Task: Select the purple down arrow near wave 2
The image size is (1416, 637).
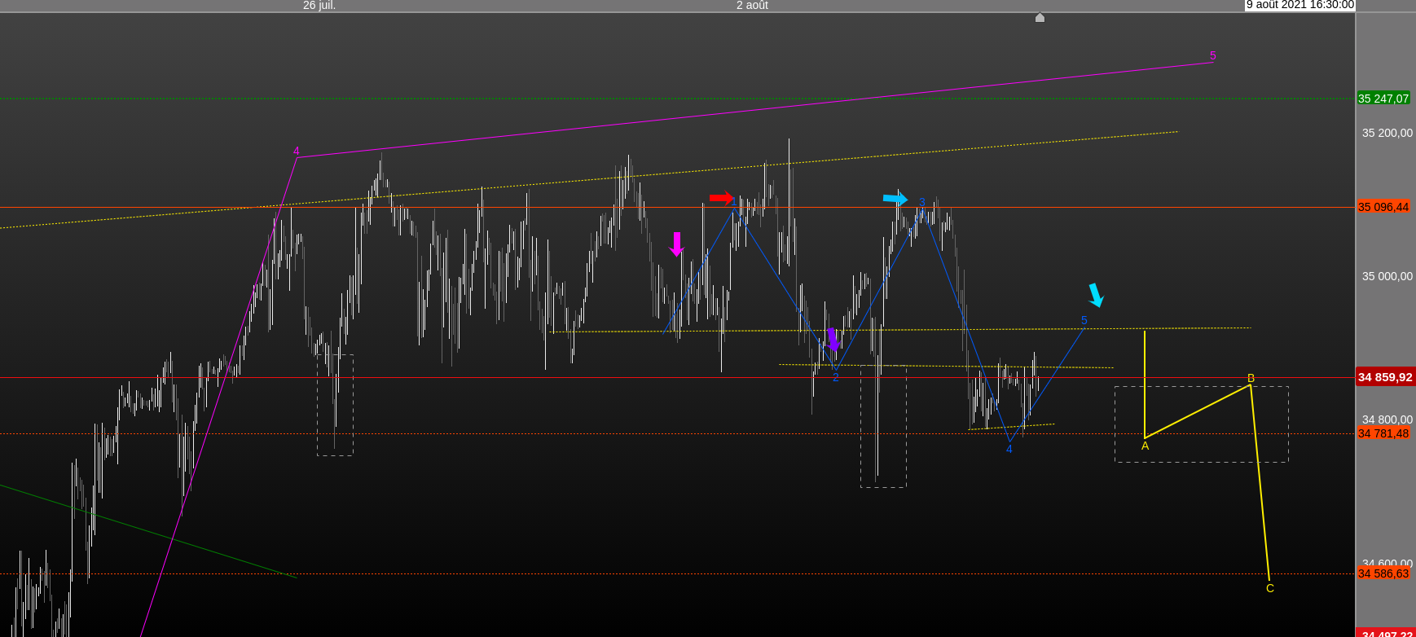Action: [833, 340]
